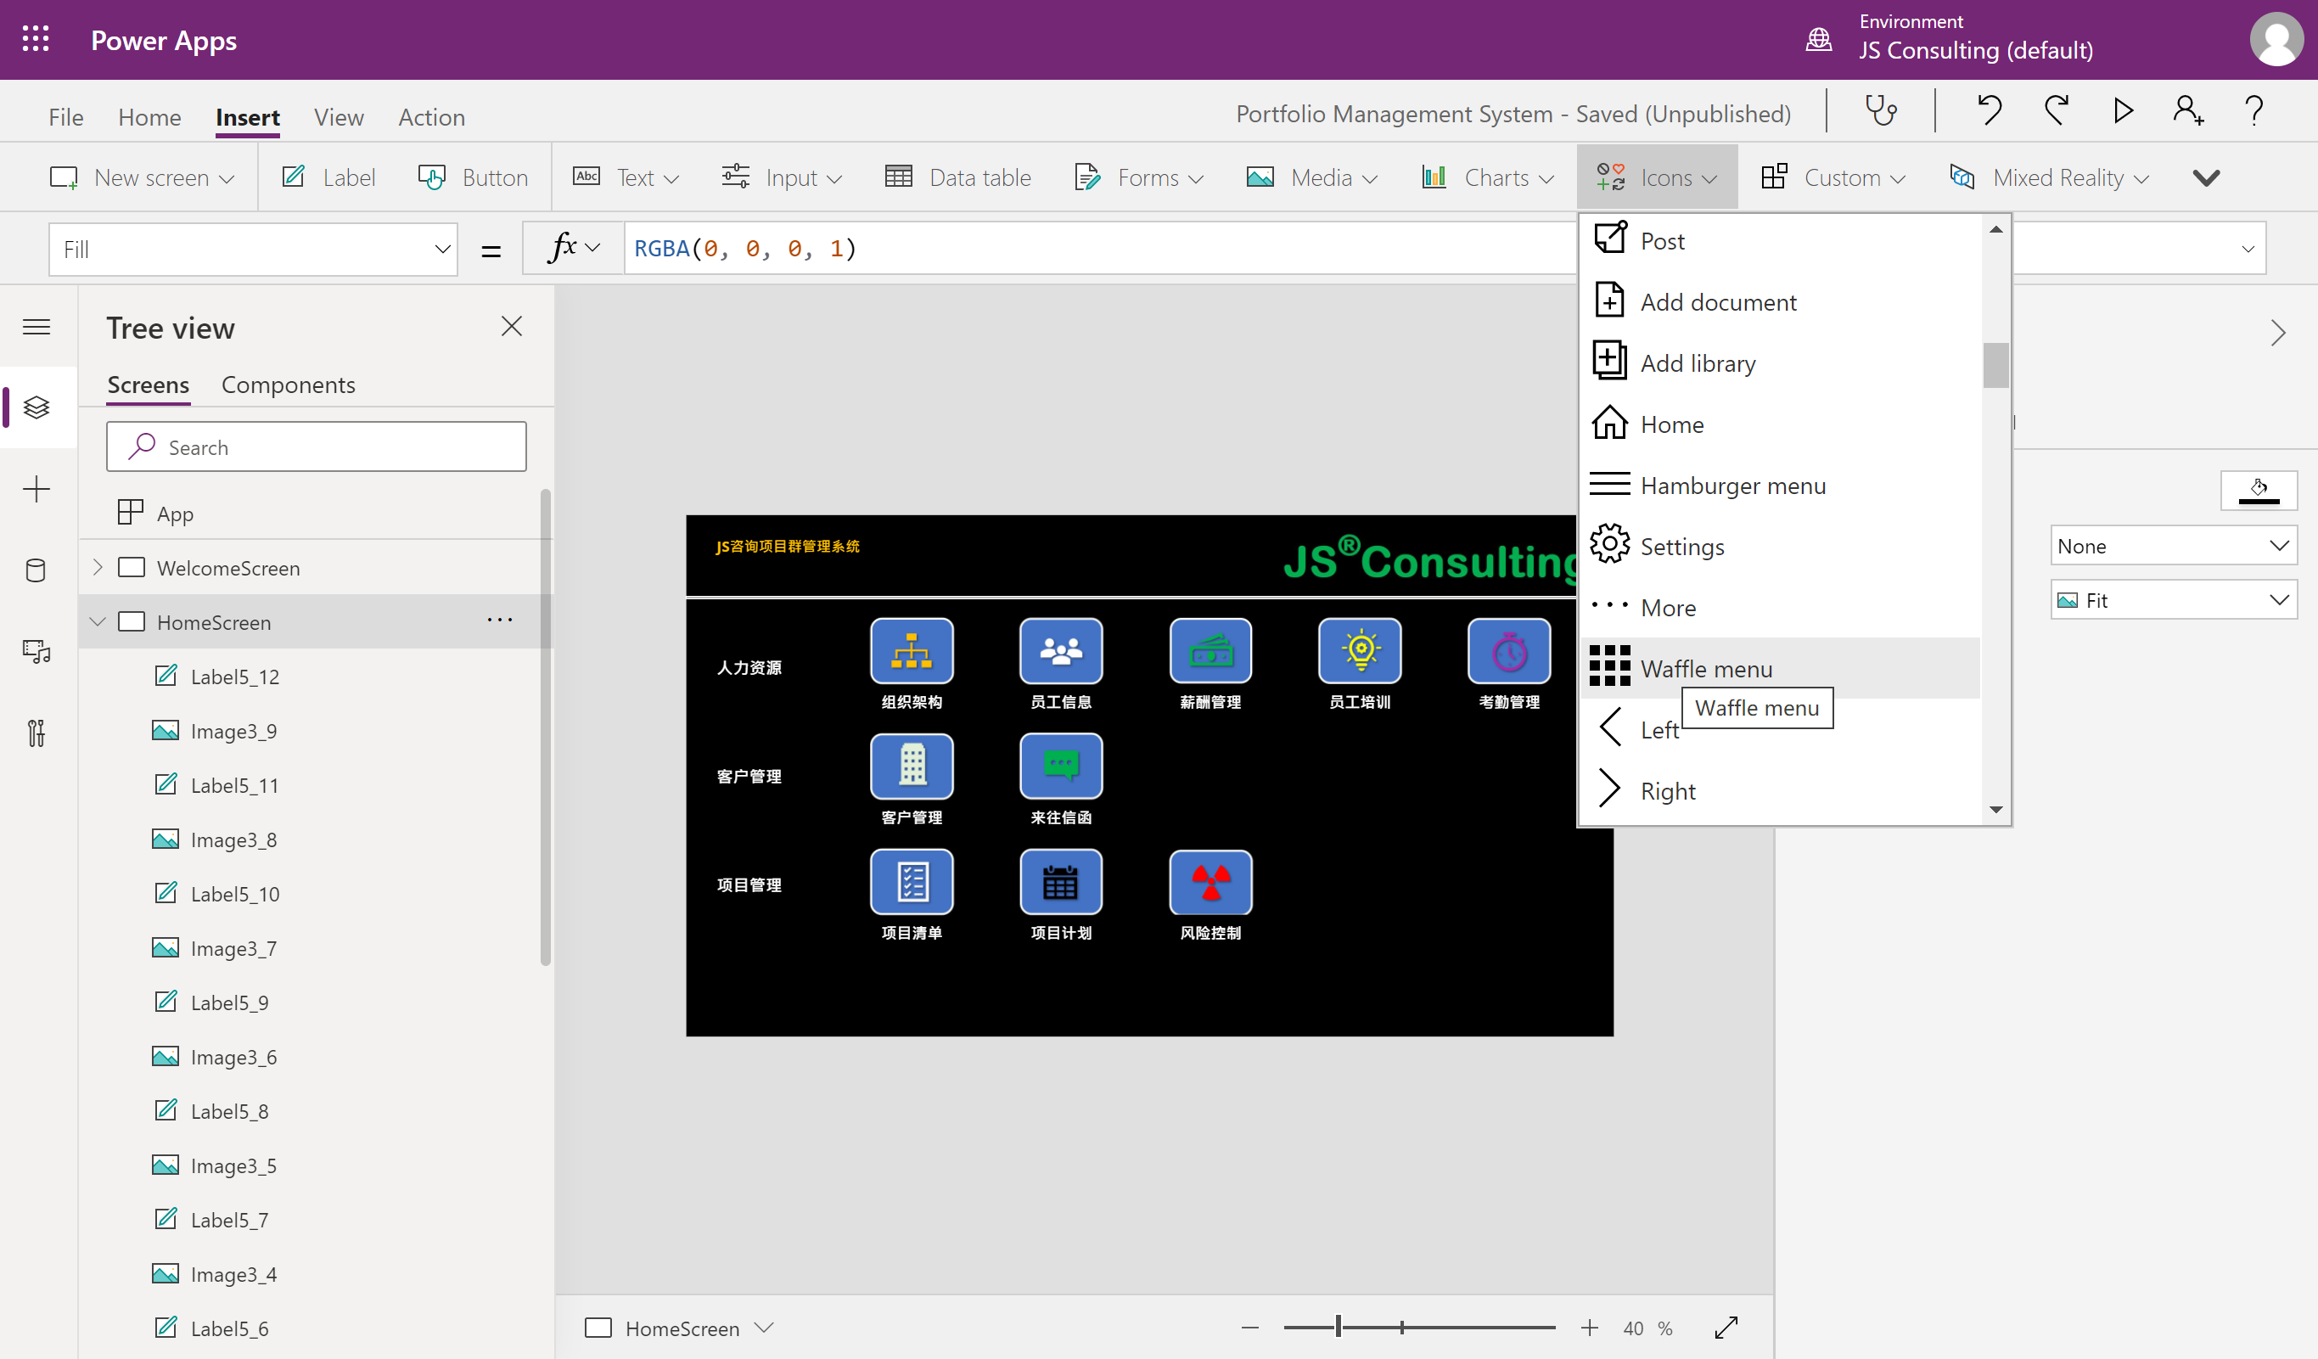
Task: Check the WelcomeScreen selection checkbox
Action: [x=132, y=568]
